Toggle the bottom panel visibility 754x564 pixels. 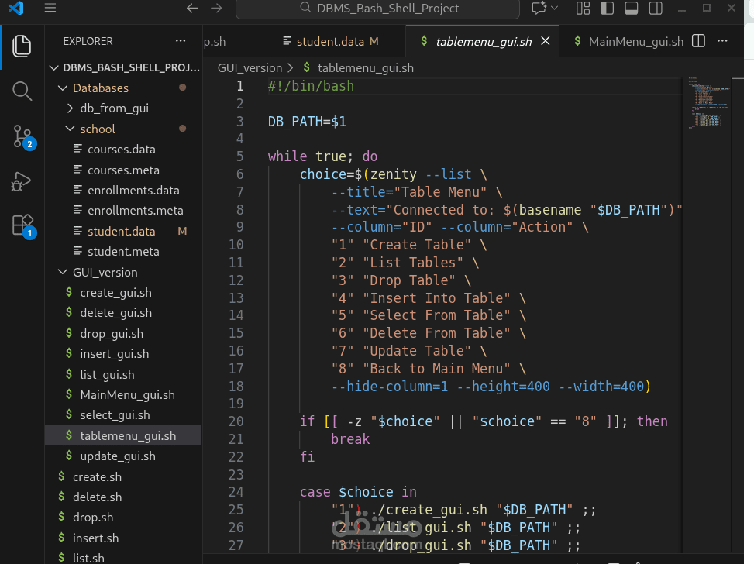[x=632, y=9]
